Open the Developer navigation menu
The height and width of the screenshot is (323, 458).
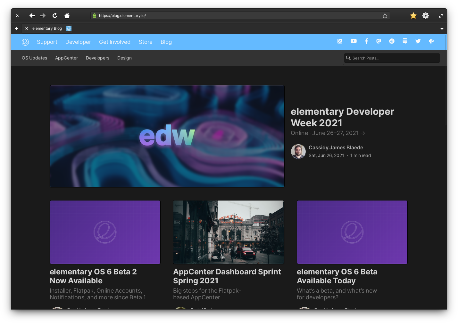[78, 42]
